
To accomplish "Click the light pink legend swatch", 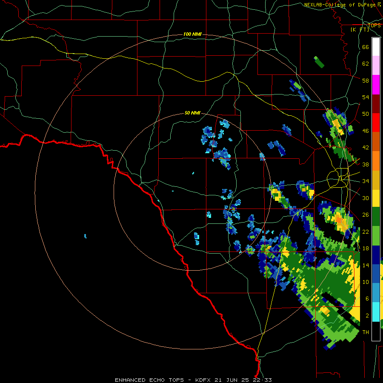I will tap(376, 66).
